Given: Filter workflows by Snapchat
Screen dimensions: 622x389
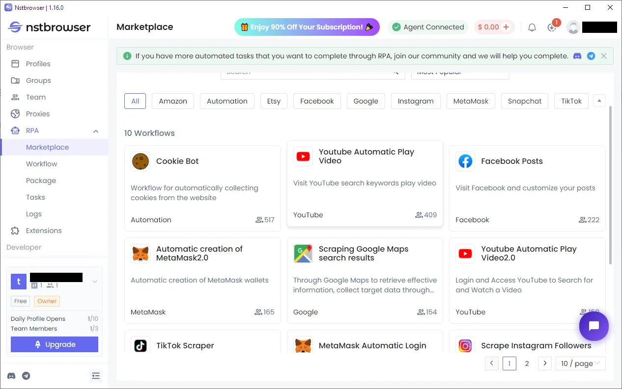Looking at the screenshot, I should click(x=525, y=101).
